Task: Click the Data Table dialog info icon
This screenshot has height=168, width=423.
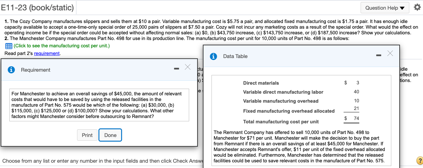Action: tap(214, 56)
